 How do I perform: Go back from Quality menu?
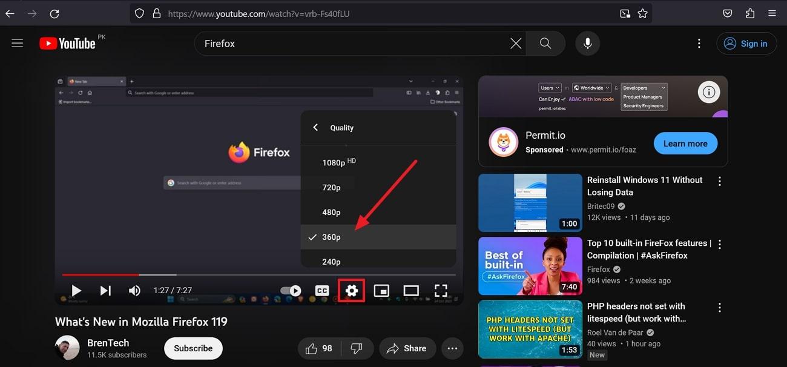pos(315,128)
